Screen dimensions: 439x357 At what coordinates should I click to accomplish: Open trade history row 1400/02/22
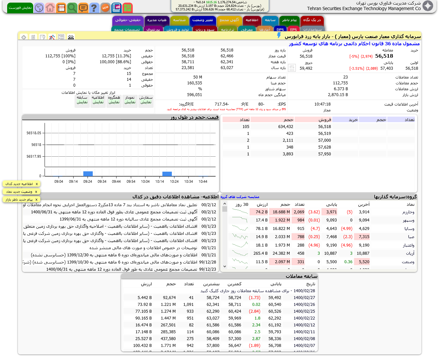point(220,318)
